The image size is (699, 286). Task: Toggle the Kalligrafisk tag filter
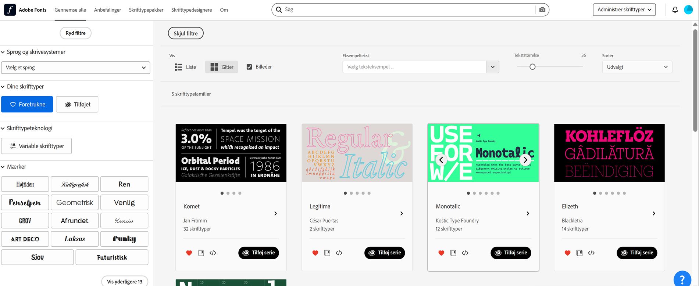click(x=75, y=184)
